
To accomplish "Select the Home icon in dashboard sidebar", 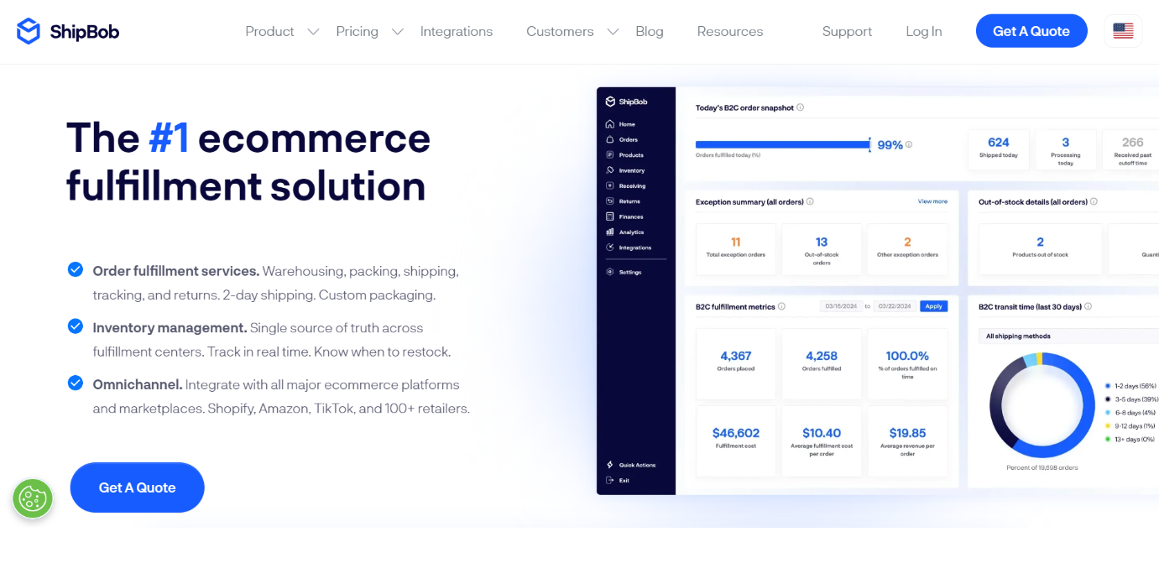I will click(x=610, y=124).
